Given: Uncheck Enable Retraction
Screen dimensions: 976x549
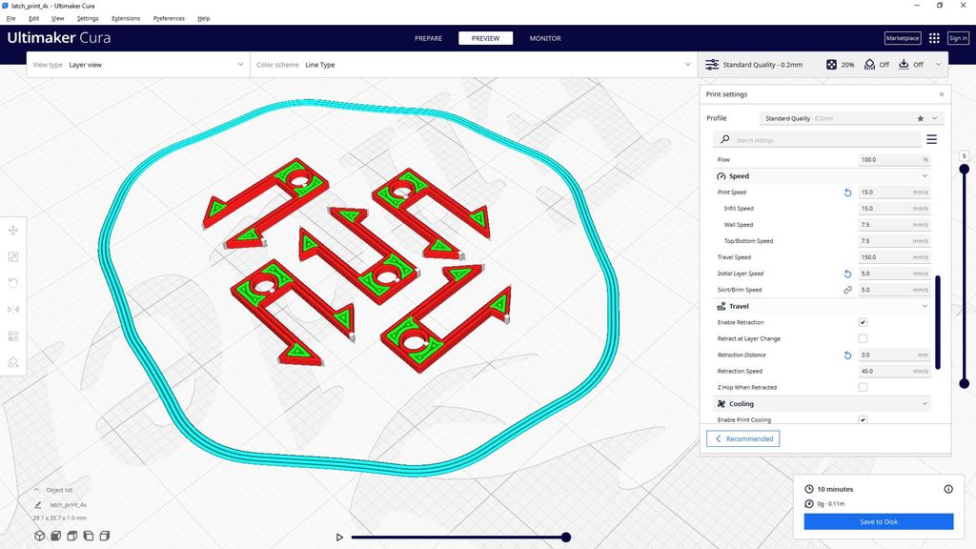Looking at the screenshot, I should (x=863, y=322).
